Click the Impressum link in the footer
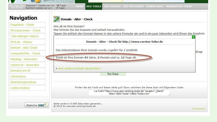 coord(199,108)
